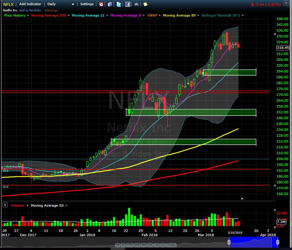Select the 3M time range button
292x250 pixels.
coord(143,245)
